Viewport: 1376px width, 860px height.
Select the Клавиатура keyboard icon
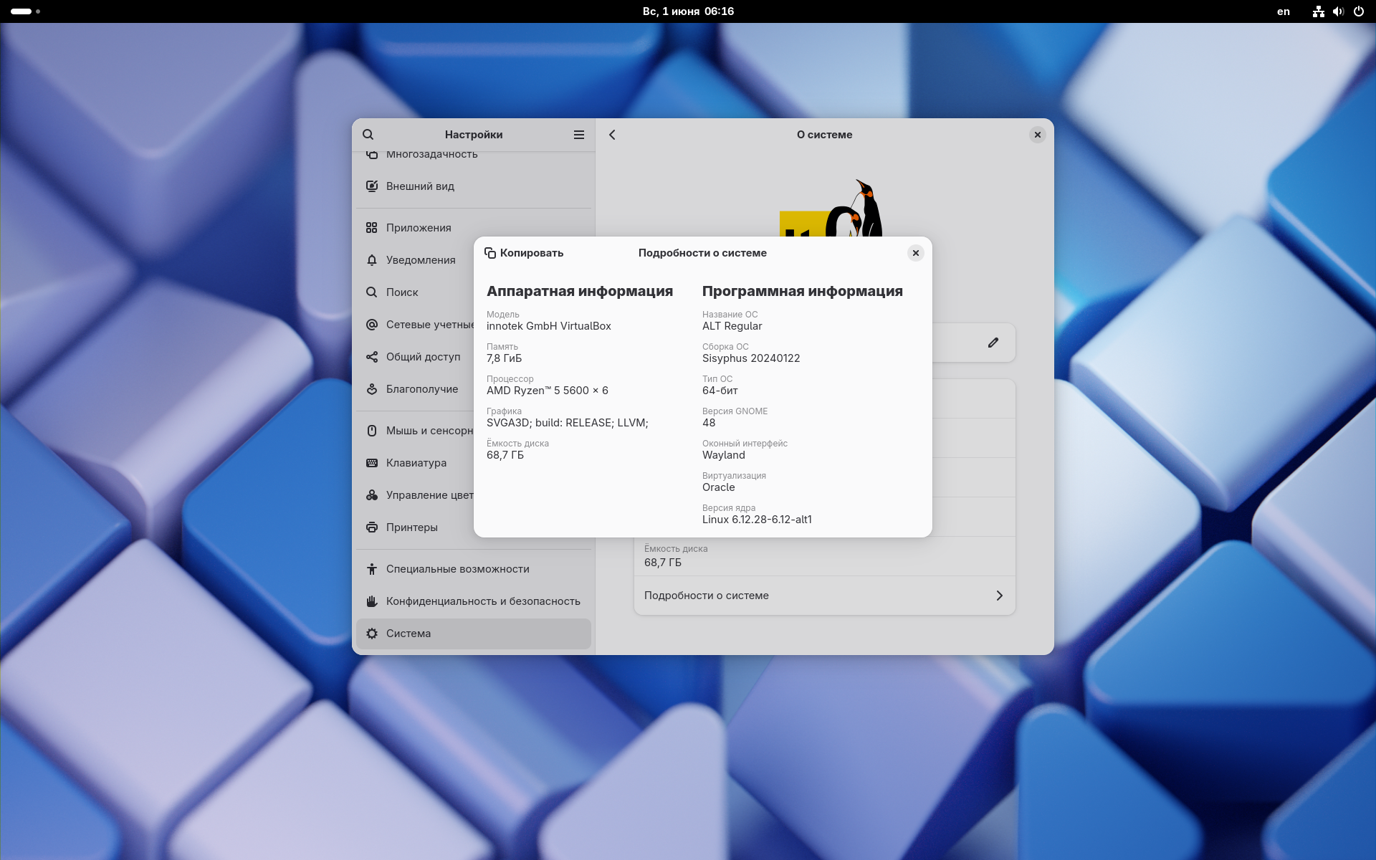pyautogui.click(x=372, y=463)
